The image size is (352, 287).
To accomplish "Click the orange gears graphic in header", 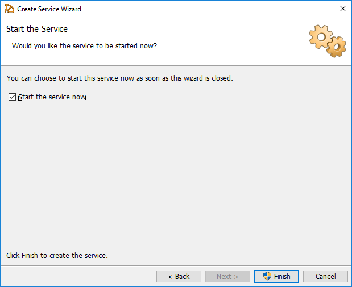I will (x=327, y=40).
